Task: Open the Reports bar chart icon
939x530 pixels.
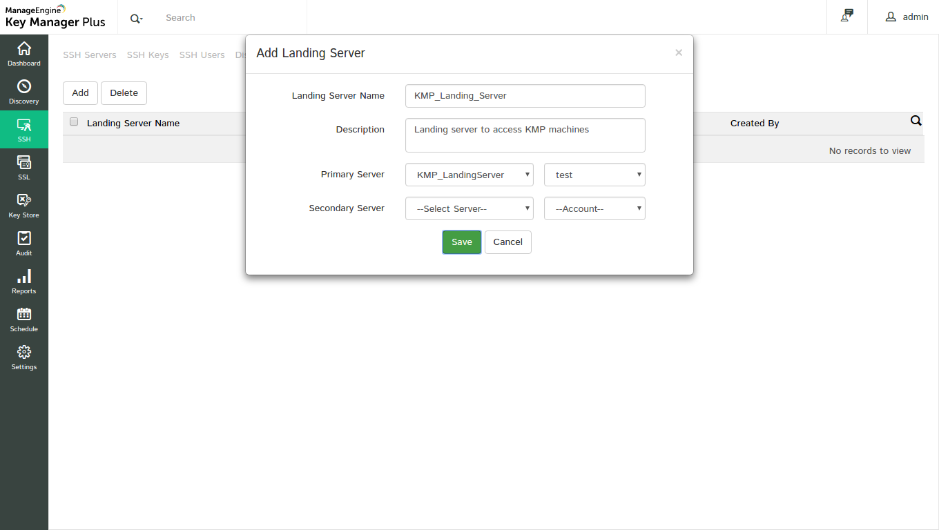Action: [24, 277]
